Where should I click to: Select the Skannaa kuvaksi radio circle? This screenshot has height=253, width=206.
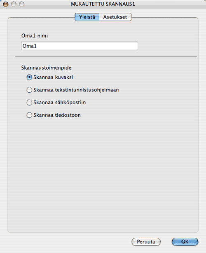click(29, 77)
